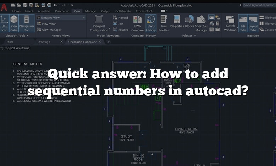Viewport: 276px width, 166px height.
Task: Click the Join viewports icon
Action: (115, 24)
